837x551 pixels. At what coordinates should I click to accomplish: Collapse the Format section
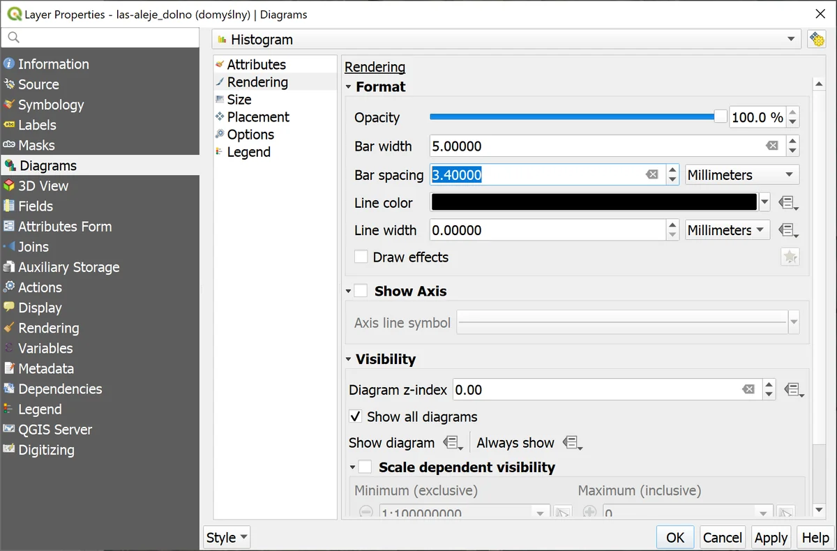pos(349,87)
